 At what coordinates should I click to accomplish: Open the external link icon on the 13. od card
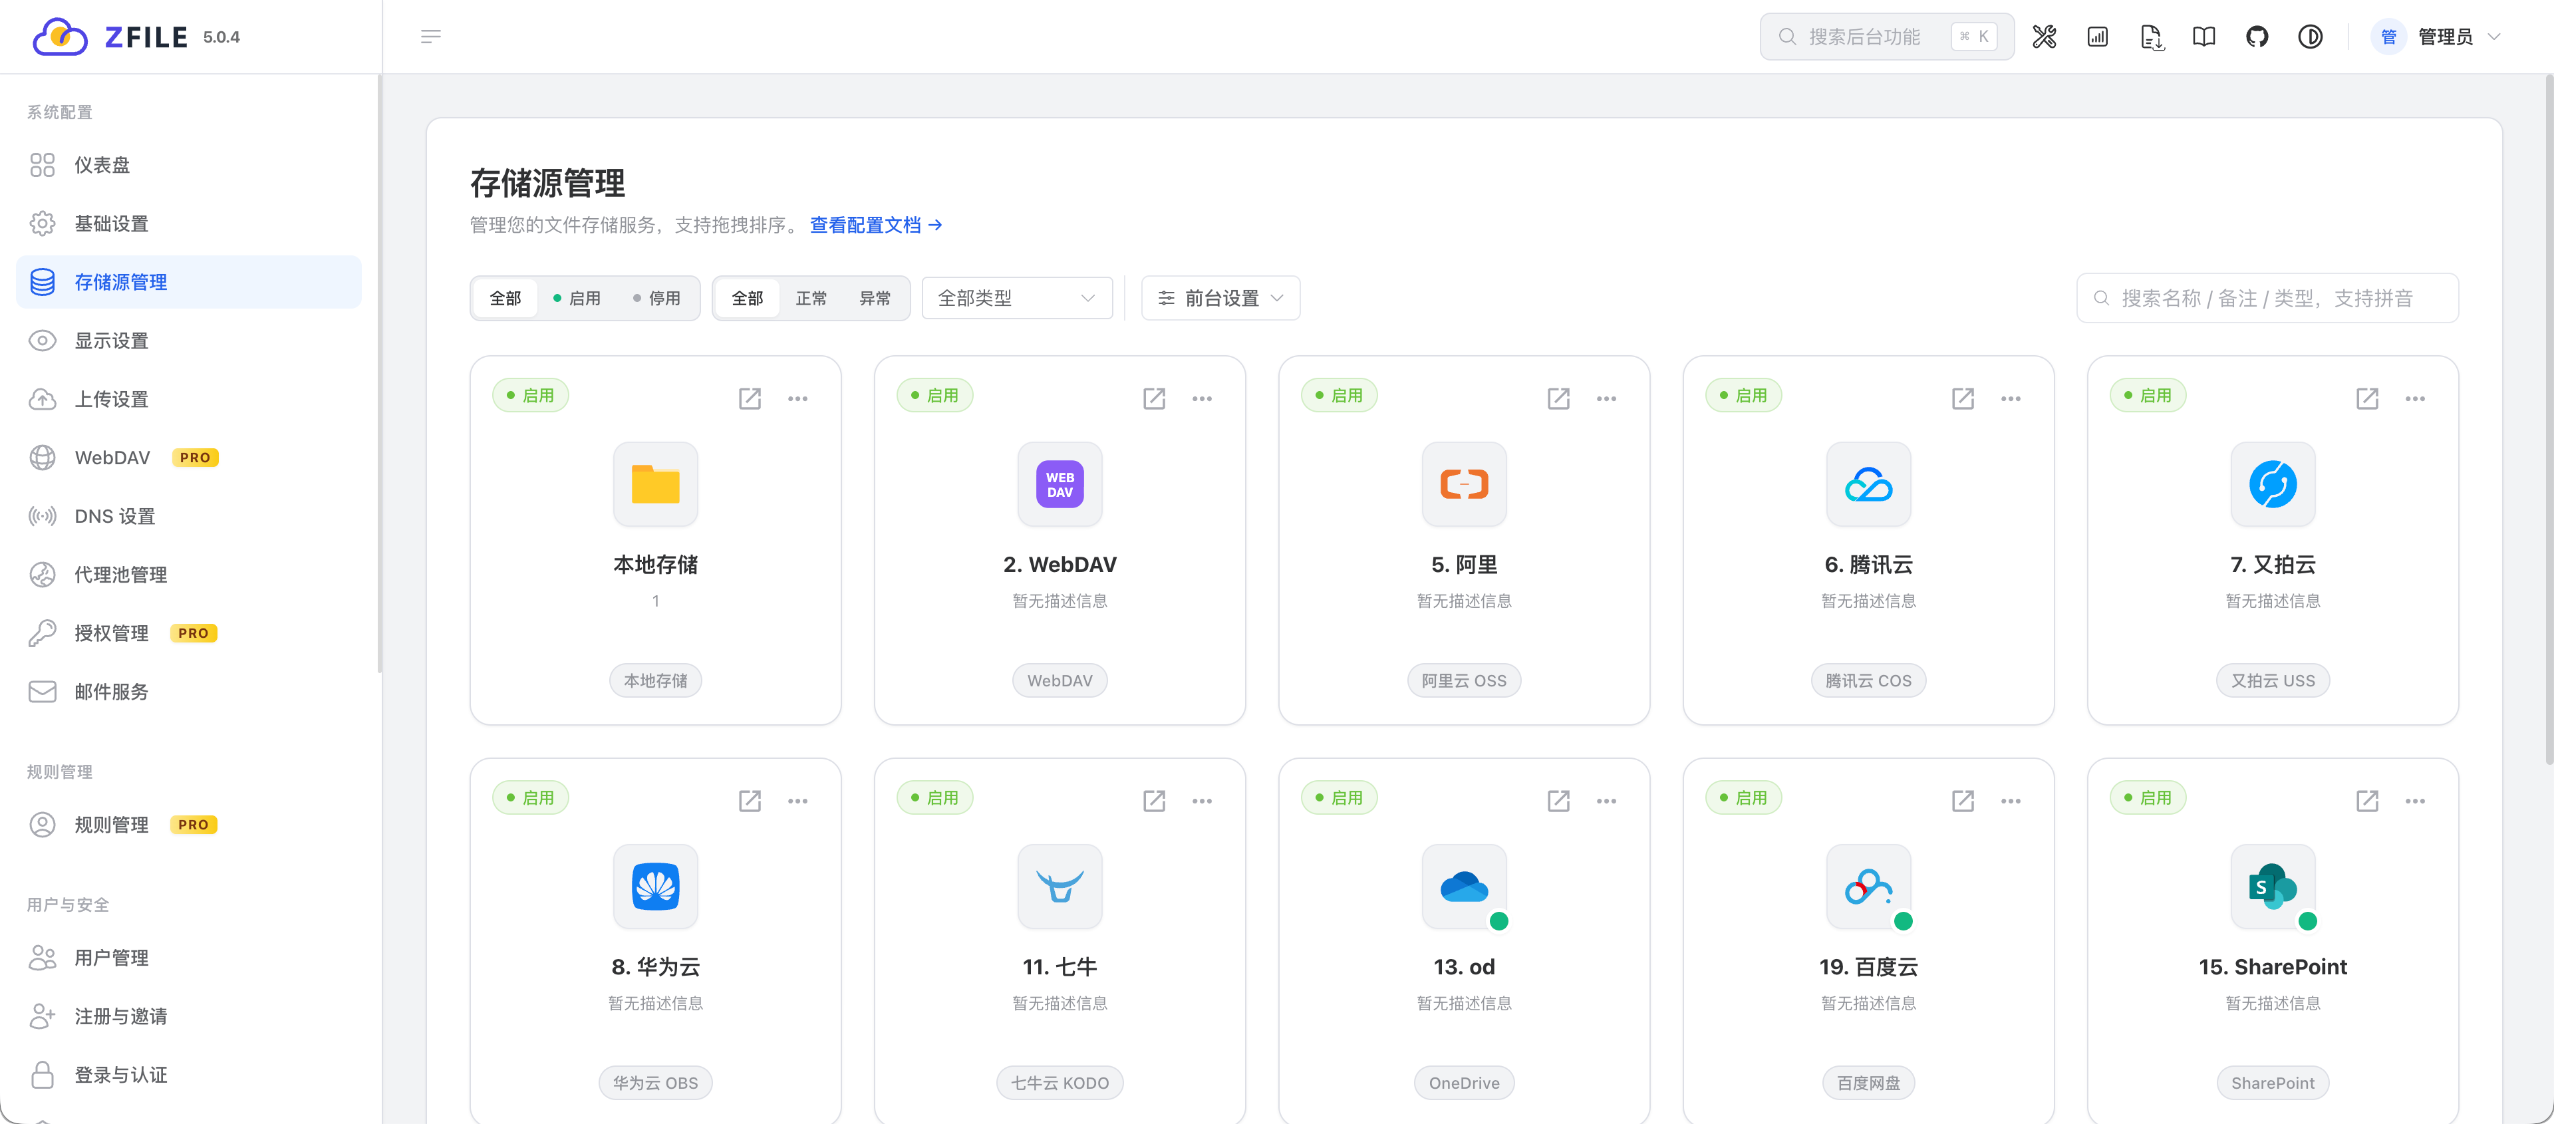(1558, 801)
